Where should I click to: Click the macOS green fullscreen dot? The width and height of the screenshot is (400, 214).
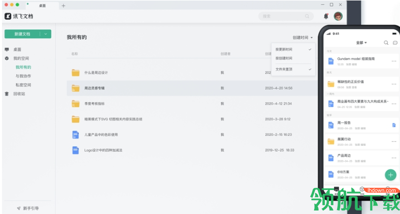tap(17, 4)
